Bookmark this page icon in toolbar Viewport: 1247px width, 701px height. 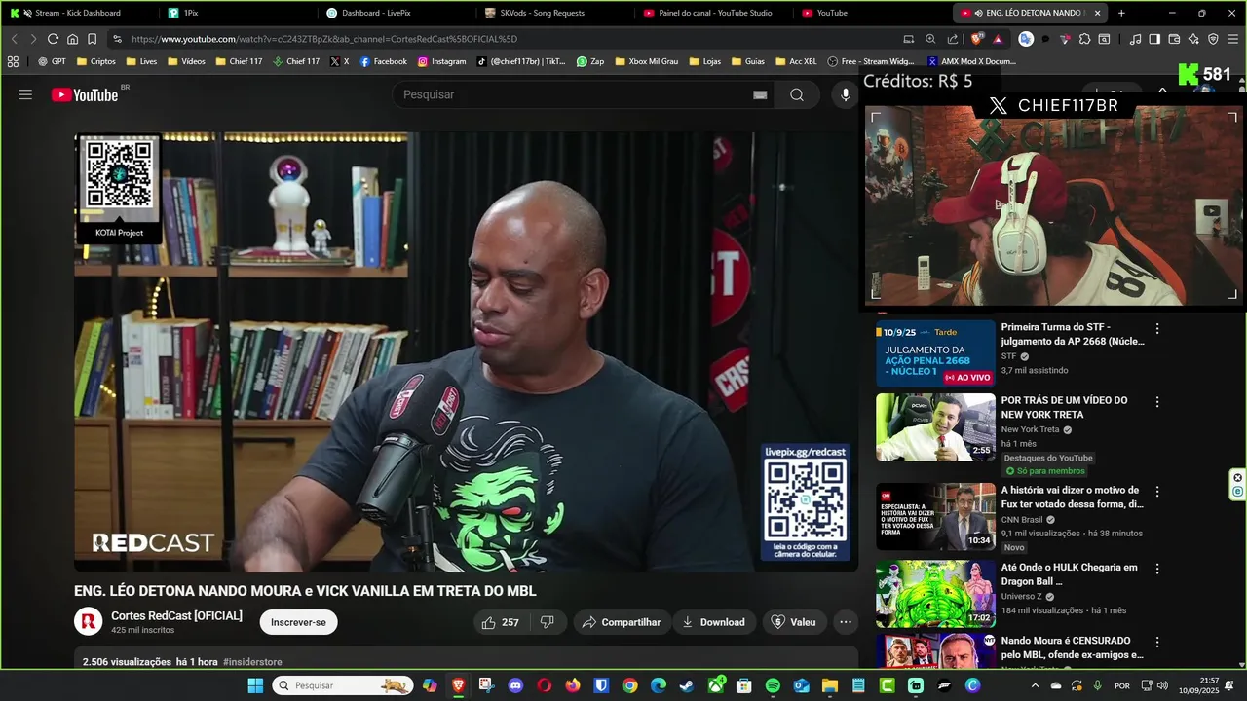(92, 39)
